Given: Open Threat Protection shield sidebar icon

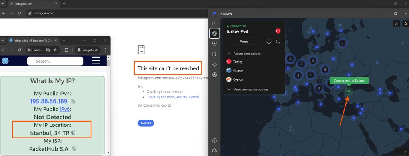Looking at the screenshot, I should click(x=214, y=44).
